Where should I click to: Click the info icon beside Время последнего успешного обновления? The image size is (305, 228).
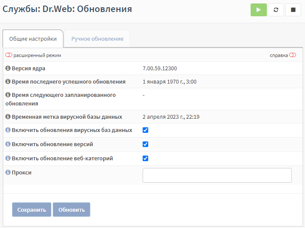[x=8, y=81]
